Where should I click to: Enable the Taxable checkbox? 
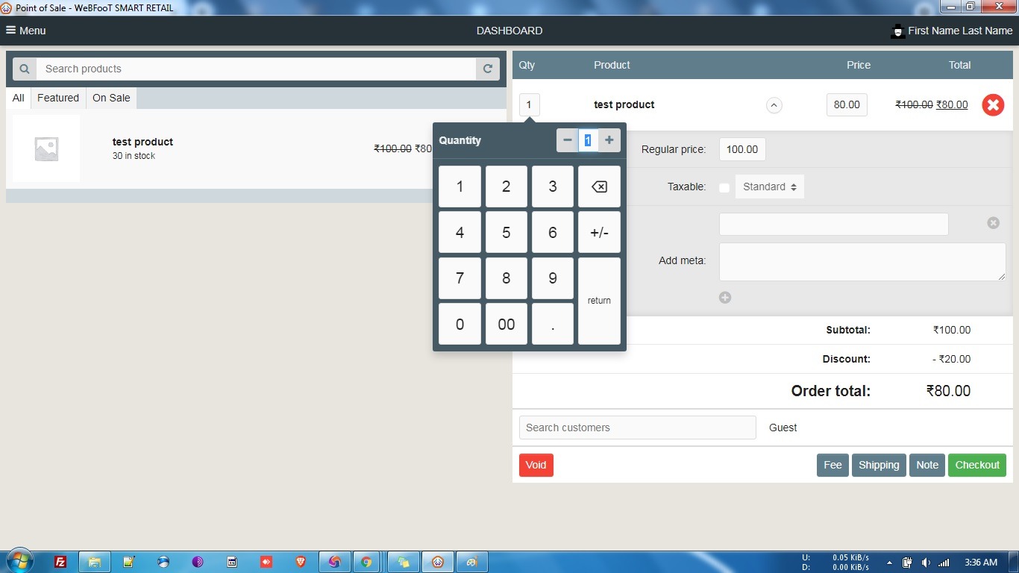click(724, 188)
